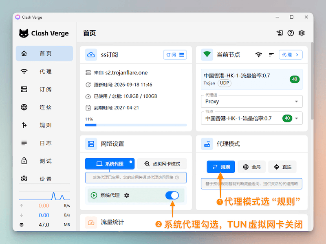Click the help icon in system proxy notice
This screenshot has height=244, width=326.
tap(177, 177)
